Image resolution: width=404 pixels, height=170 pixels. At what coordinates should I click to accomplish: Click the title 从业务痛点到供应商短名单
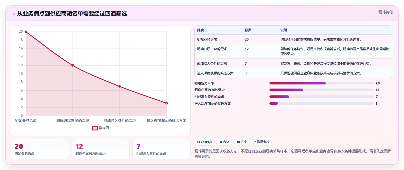(x=72, y=14)
